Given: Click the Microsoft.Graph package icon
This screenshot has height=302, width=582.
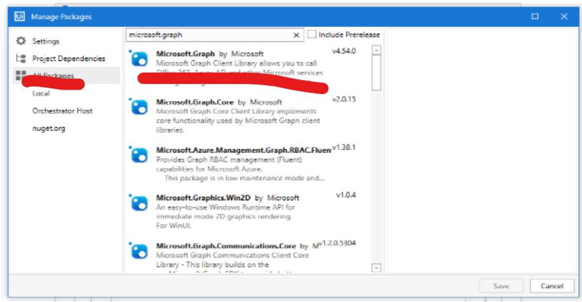Looking at the screenshot, I should (x=139, y=58).
